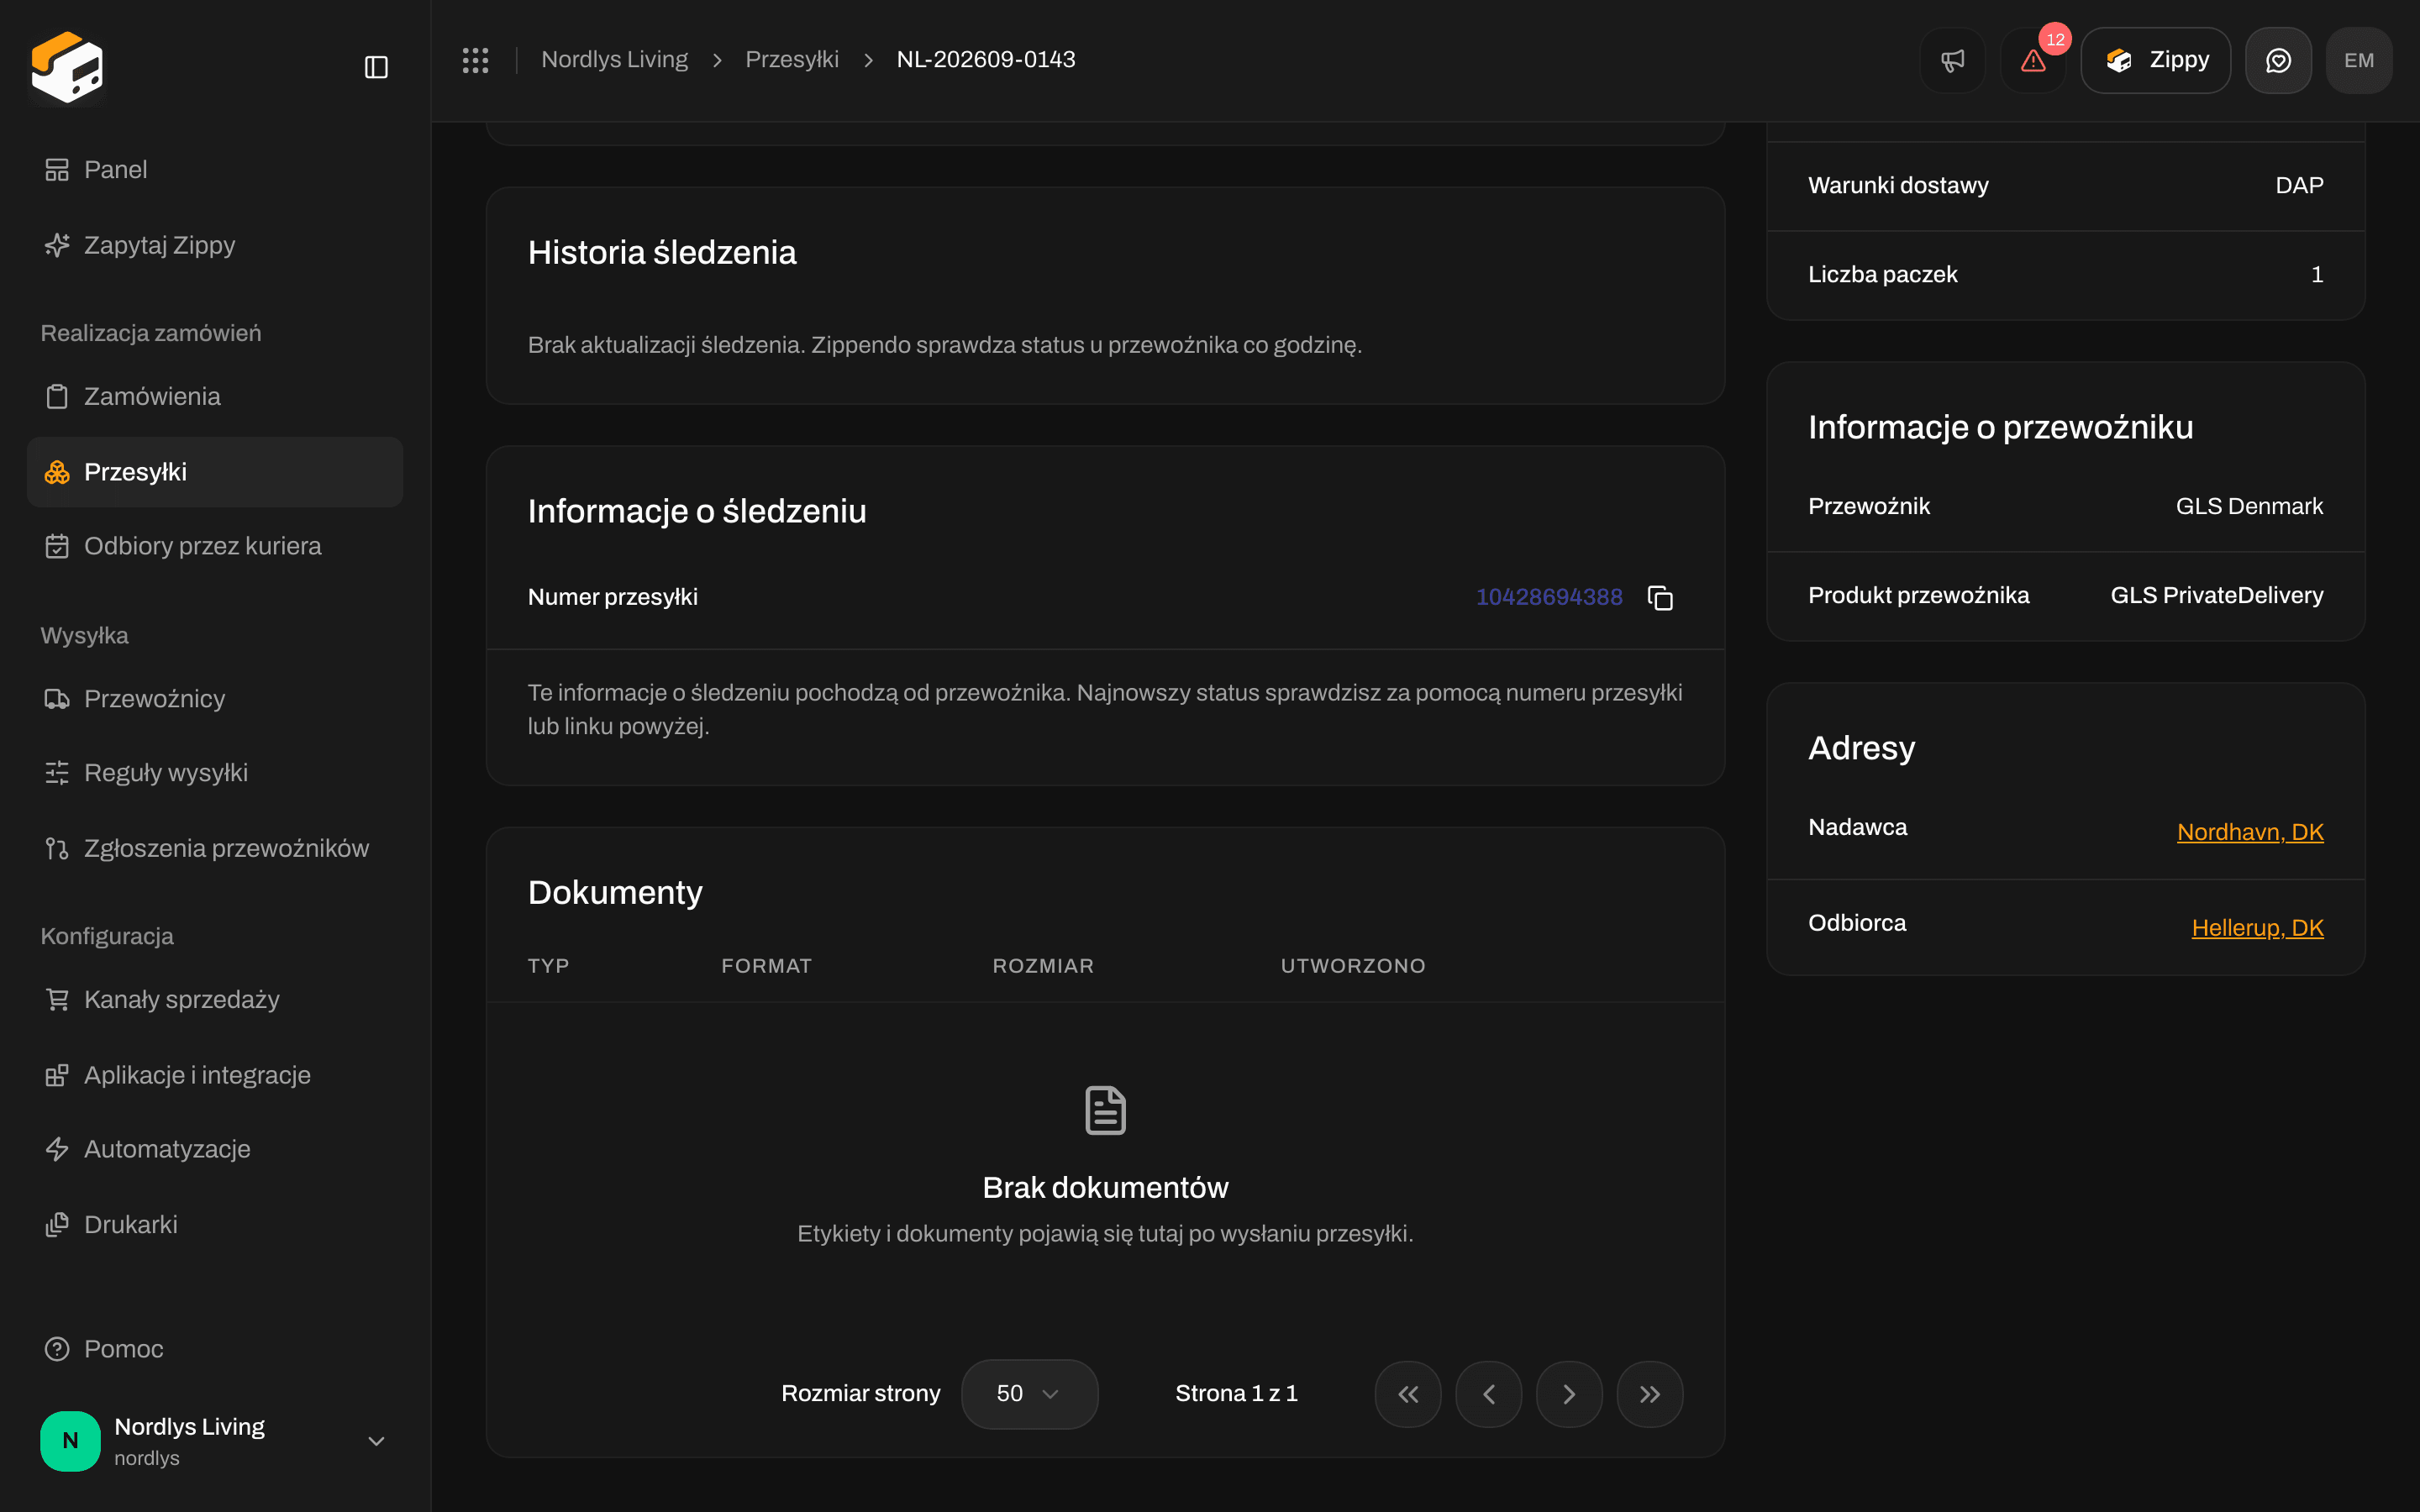Screen dimensions: 2420x1512
Task: Collapse the sidebar with the panel toggle icon
Action: tap(376, 67)
